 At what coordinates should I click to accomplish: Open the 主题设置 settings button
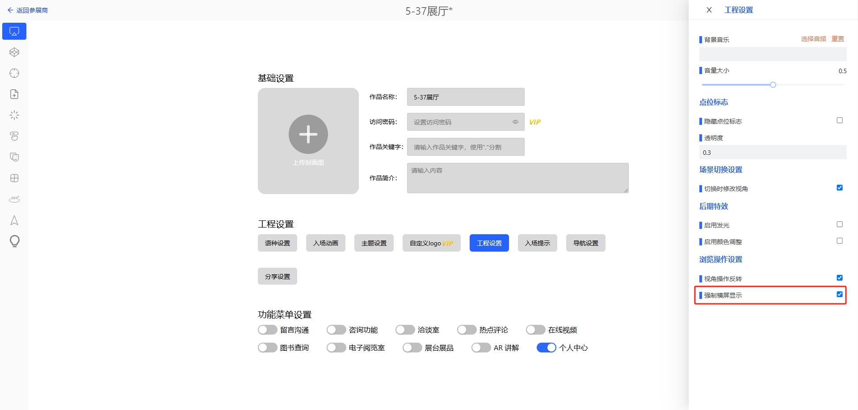[374, 243]
